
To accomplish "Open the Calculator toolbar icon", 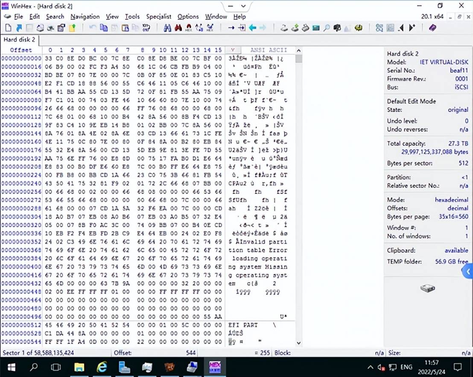I will 316,28.
